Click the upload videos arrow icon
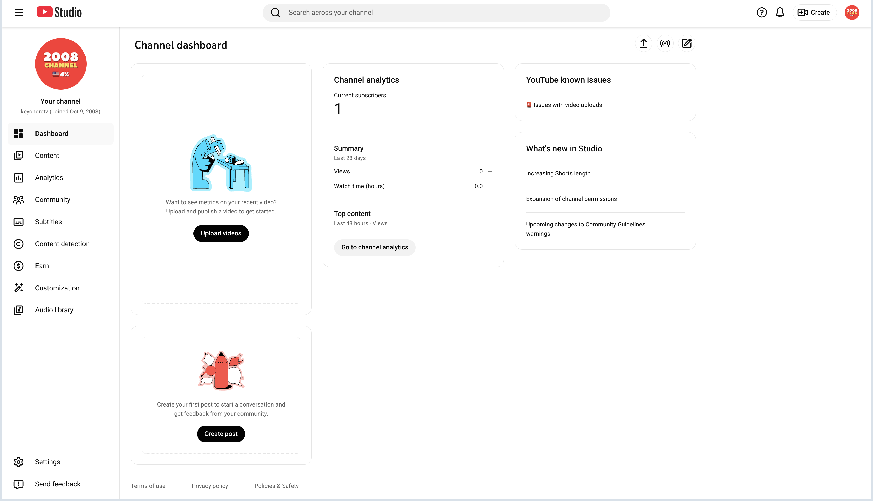The height and width of the screenshot is (501, 873). pos(643,43)
